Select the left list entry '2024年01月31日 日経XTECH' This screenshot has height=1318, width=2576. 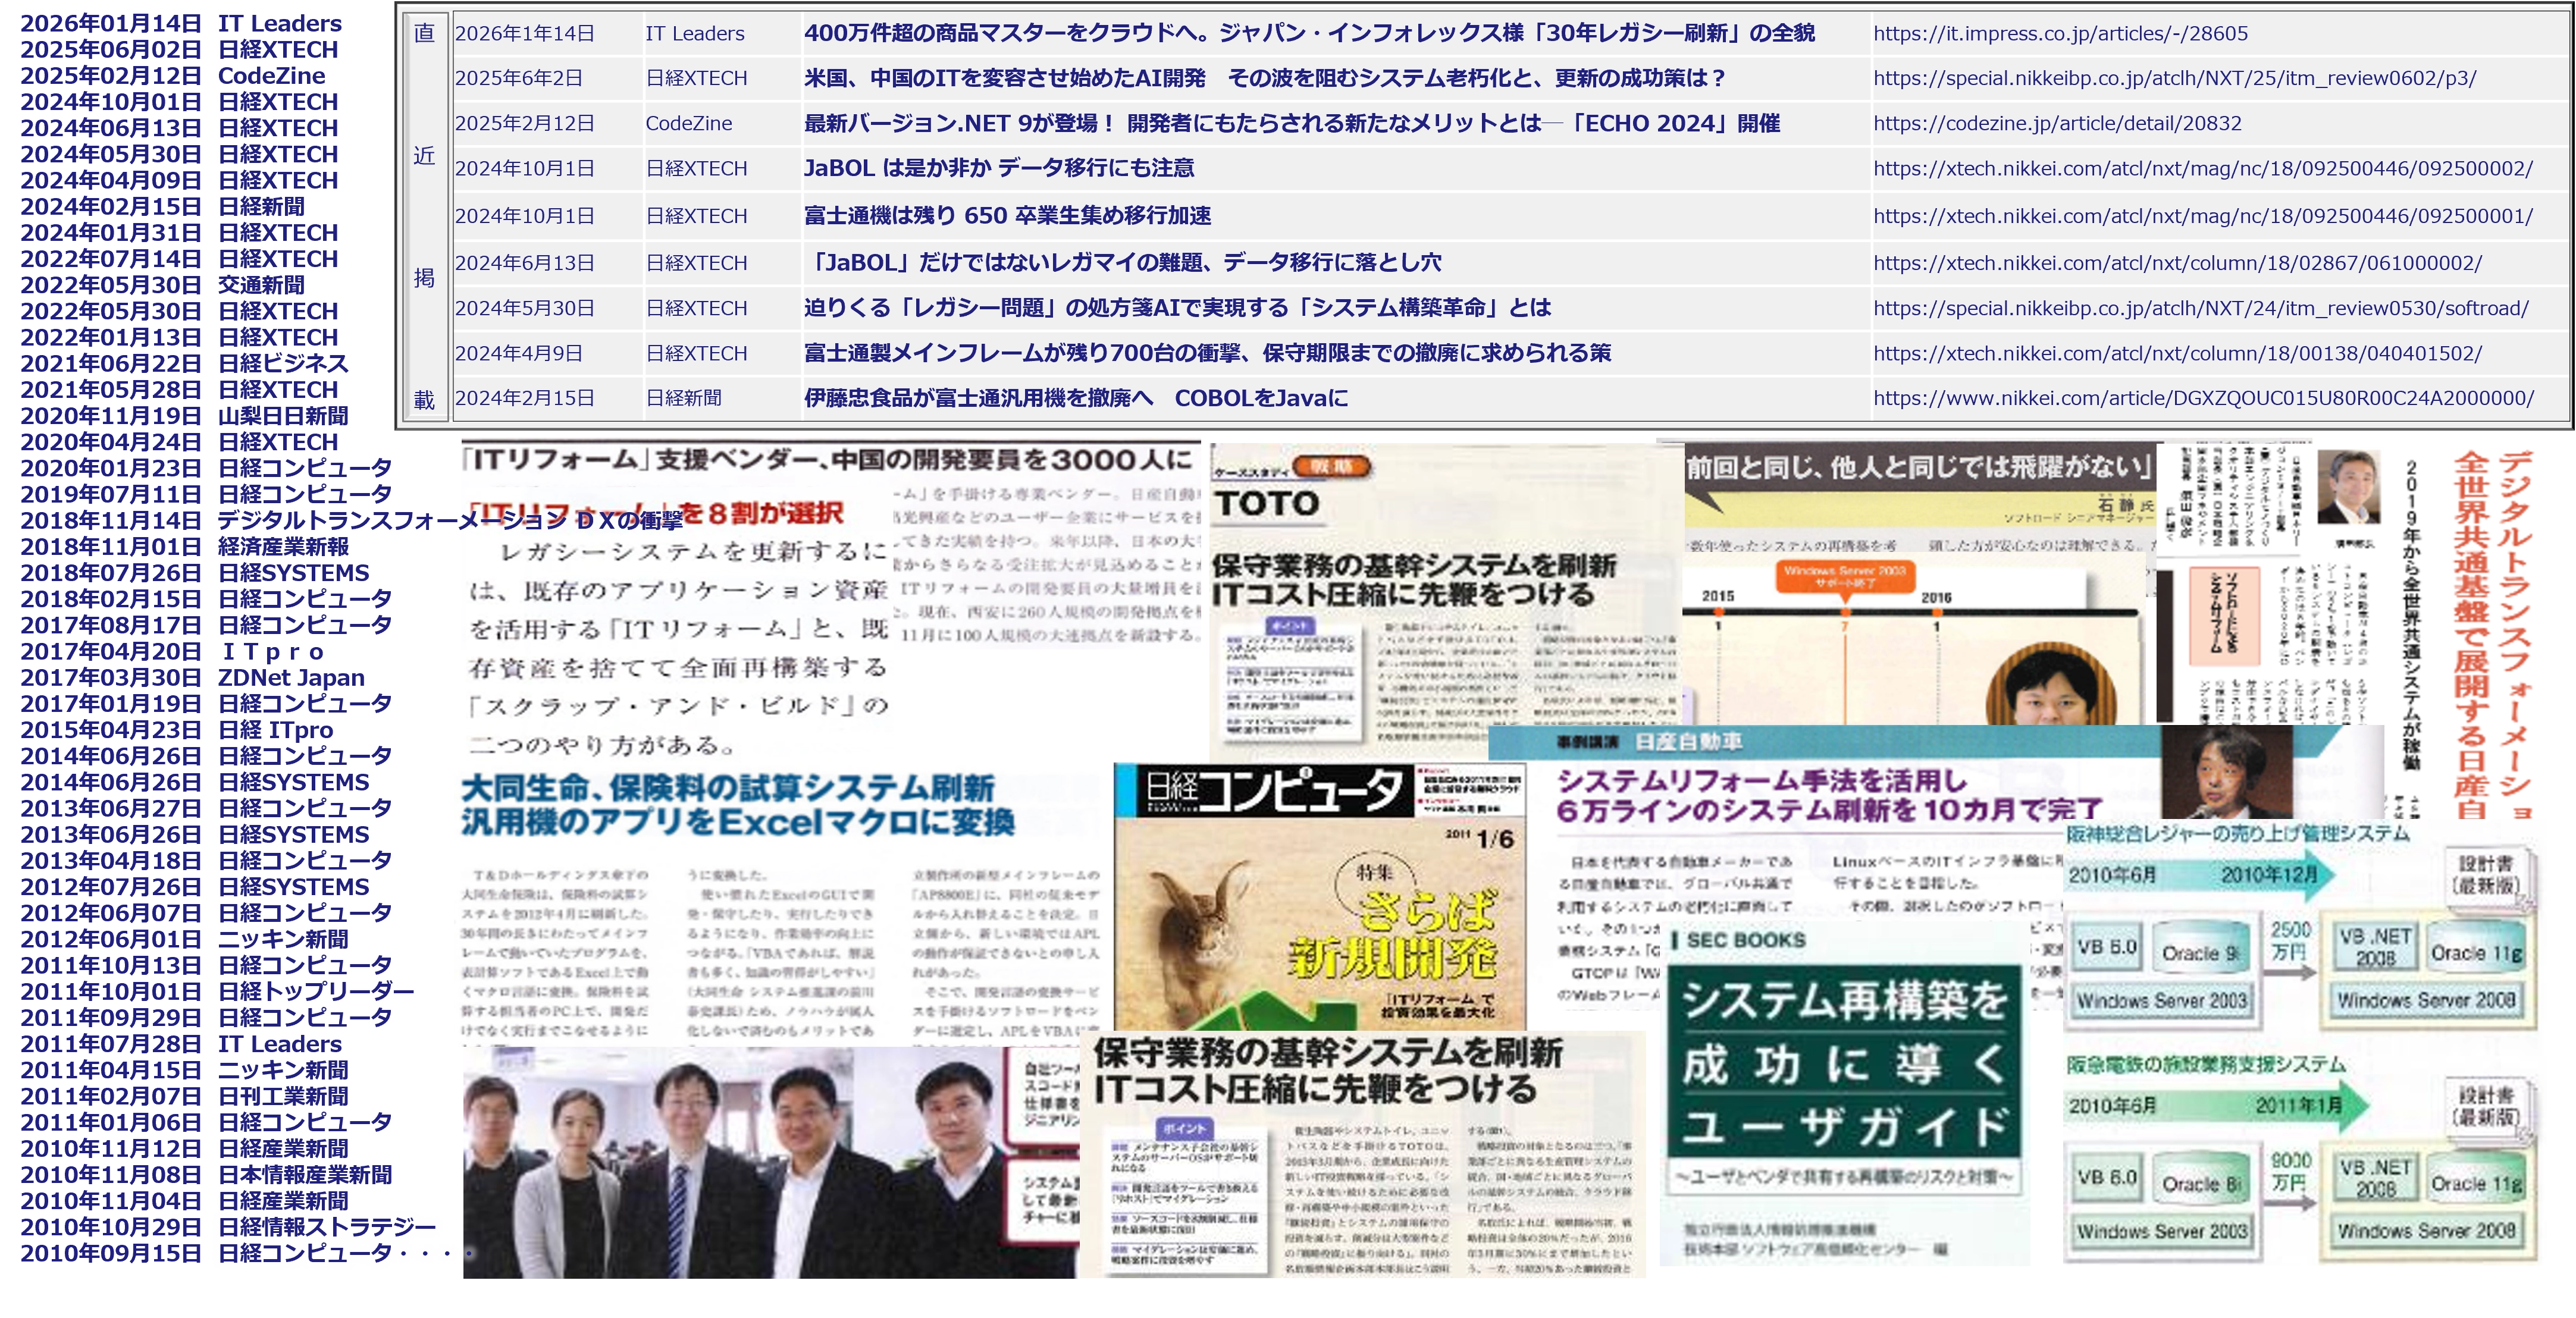point(179,233)
